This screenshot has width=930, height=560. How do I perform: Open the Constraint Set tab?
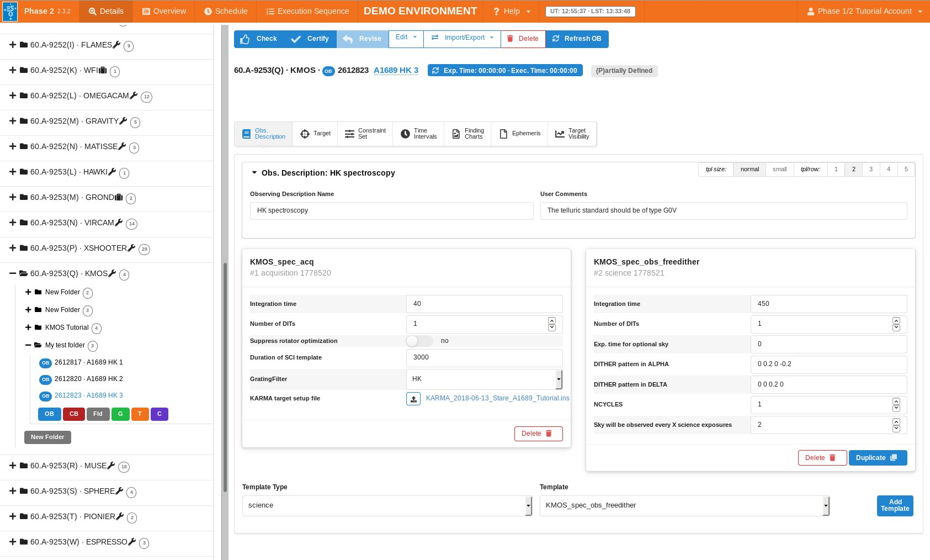(365, 134)
